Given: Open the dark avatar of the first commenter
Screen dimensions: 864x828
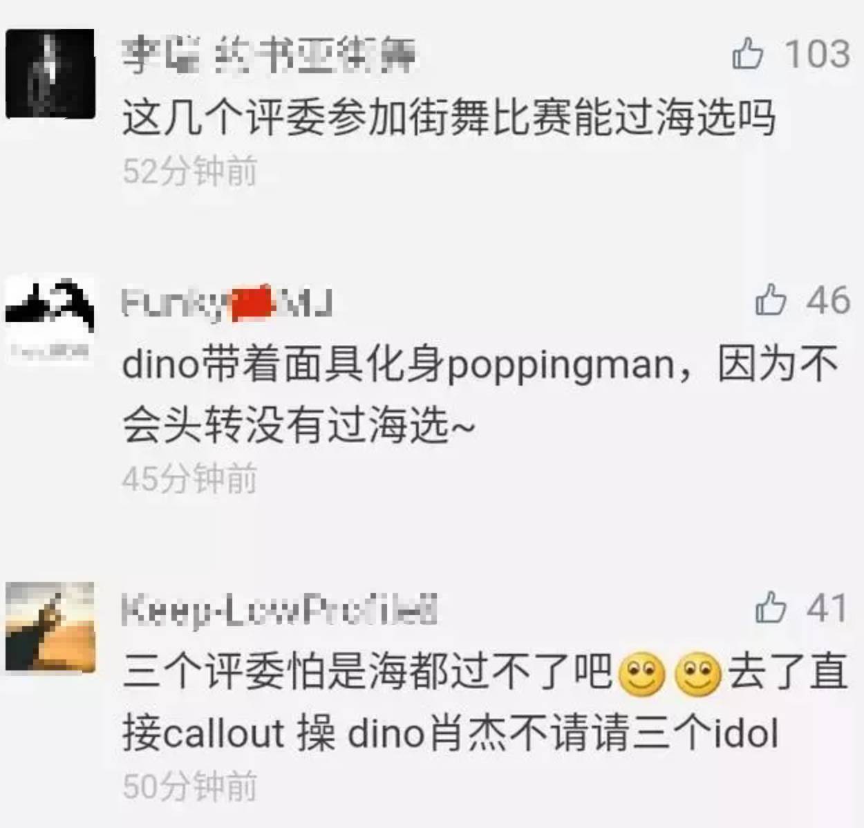Looking at the screenshot, I should [x=50, y=74].
